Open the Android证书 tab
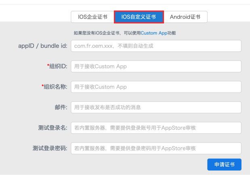This screenshot has width=250, height=175. pos(185,17)
